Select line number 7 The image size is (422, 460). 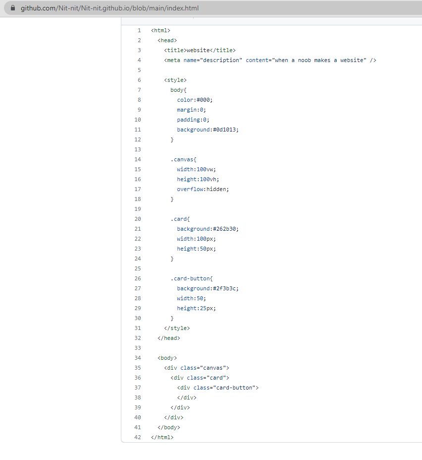coord(139,90)
